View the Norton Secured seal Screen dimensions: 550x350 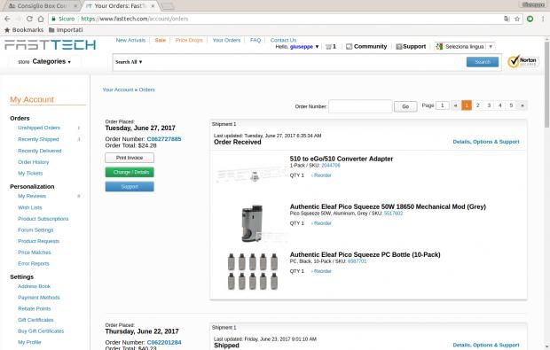(x=523, y=62)
